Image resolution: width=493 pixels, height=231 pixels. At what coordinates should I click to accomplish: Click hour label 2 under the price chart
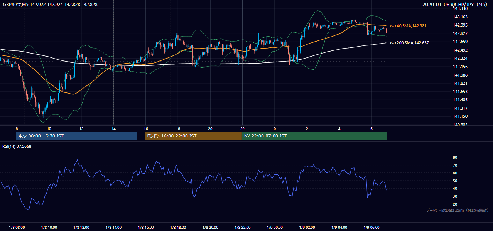point(307,129)
